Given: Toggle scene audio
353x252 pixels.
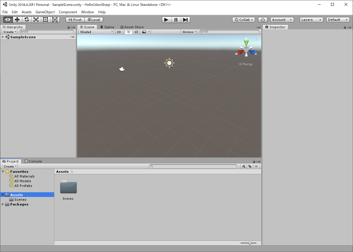Looking at the screenshot, I should (x=136, y=32).
